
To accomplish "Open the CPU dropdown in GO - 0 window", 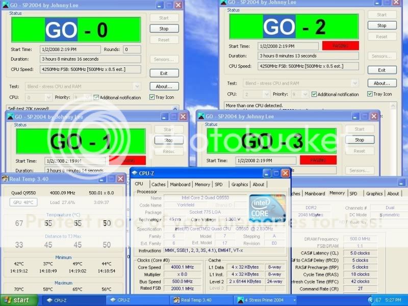I will pyautogui.click(x=48, y=97).
